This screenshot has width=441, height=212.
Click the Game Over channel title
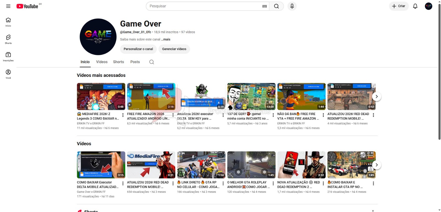[141, 24]
